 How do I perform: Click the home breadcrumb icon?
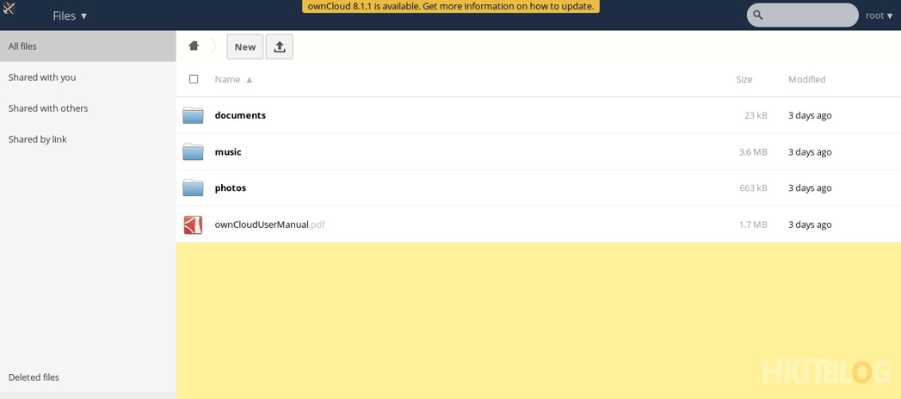coord(194,46)
